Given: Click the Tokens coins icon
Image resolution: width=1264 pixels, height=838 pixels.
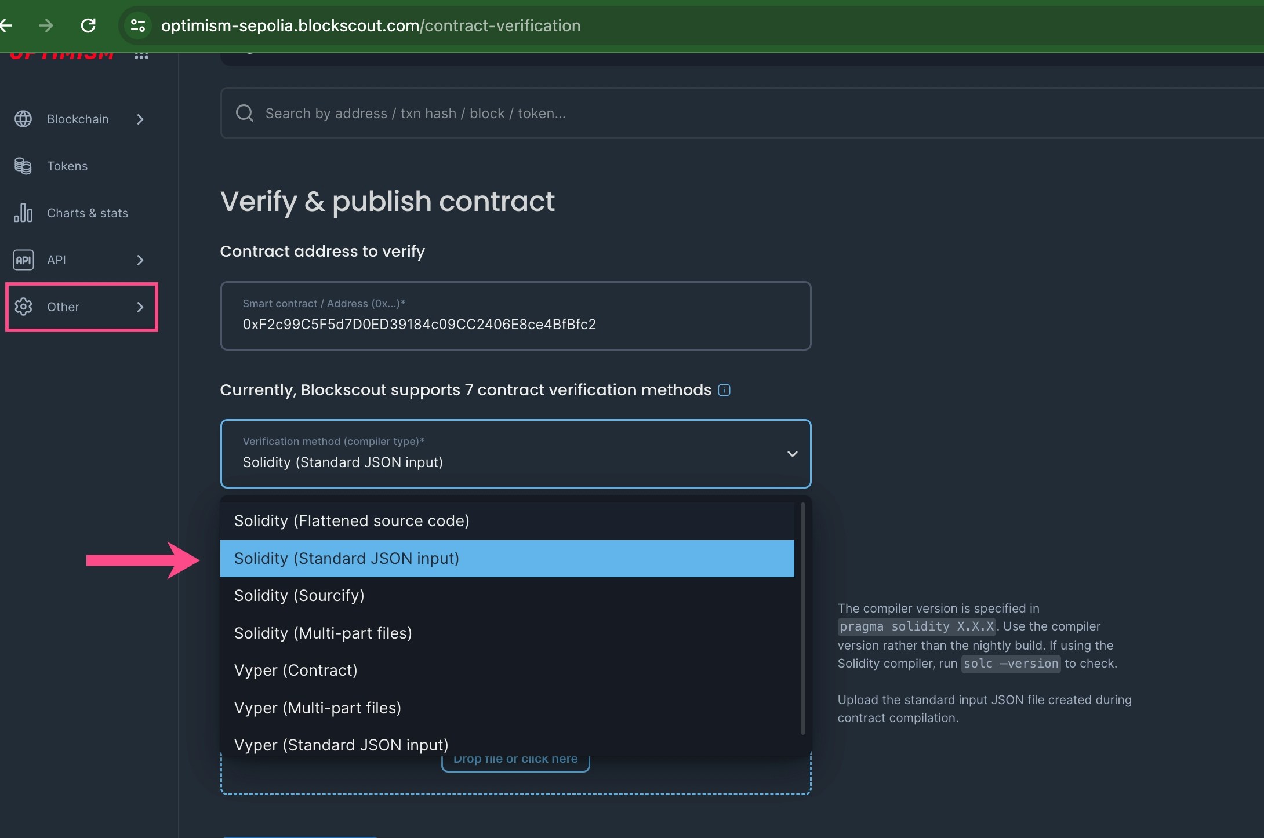Looking at the screenshot, I should [23, 166].
